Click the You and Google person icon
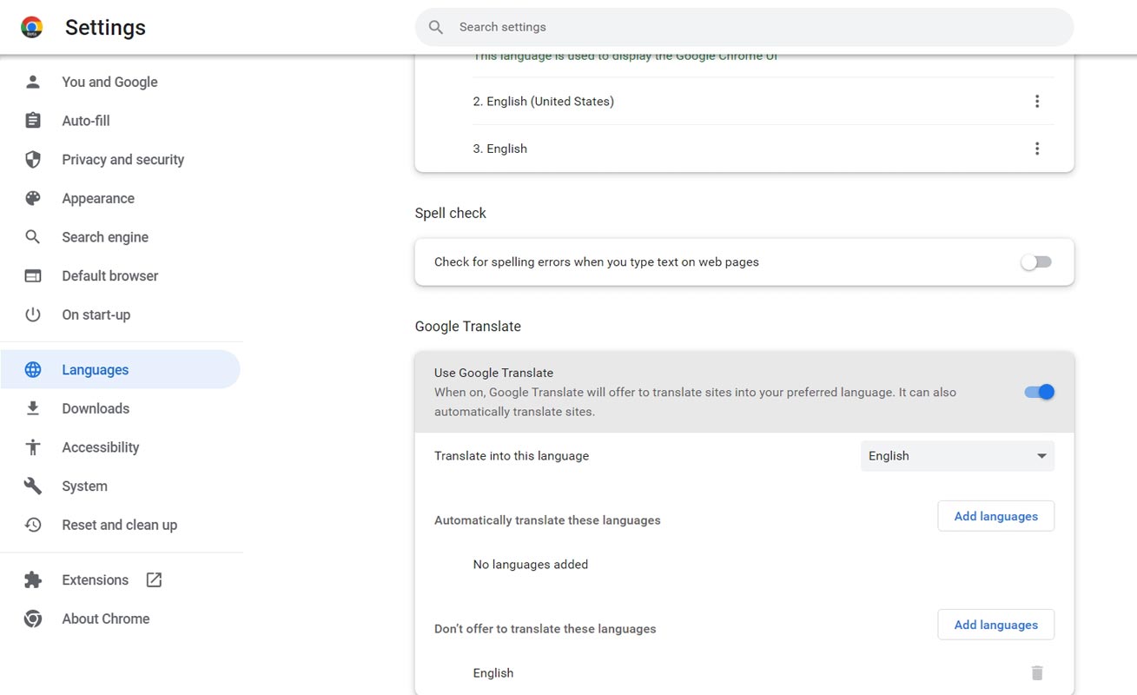1137x695 pixels. pyautogui.click(x=33, y=82)
